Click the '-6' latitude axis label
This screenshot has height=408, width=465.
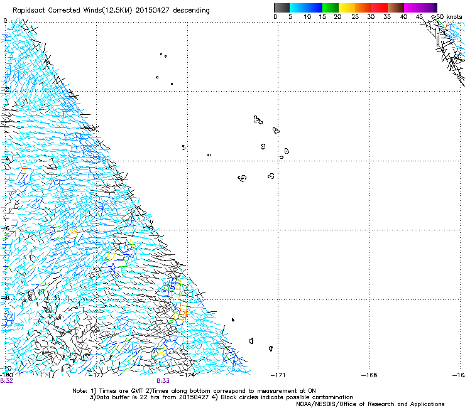point(6,228)
